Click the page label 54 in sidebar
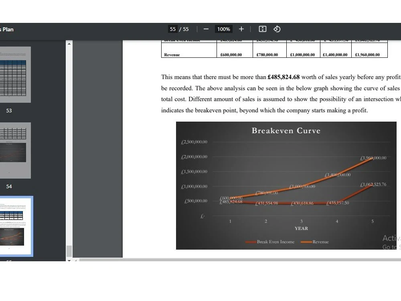This screenshot has height=301, width=401. (9, 186)
